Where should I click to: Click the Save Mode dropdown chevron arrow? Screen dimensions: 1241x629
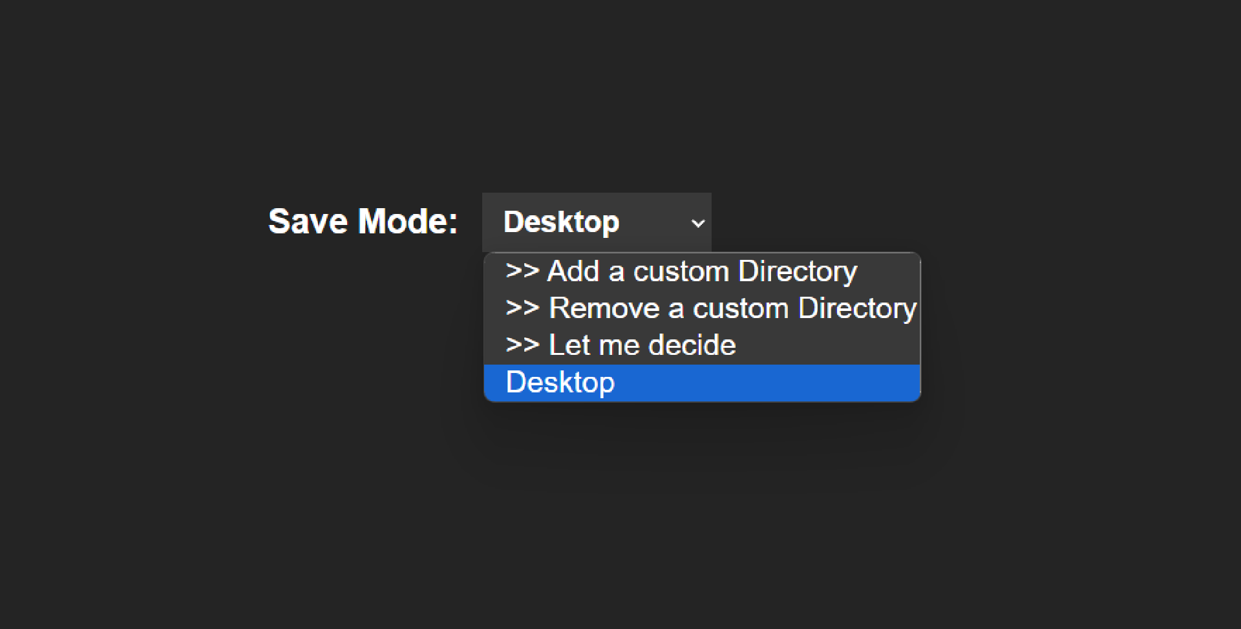(697, 224)
